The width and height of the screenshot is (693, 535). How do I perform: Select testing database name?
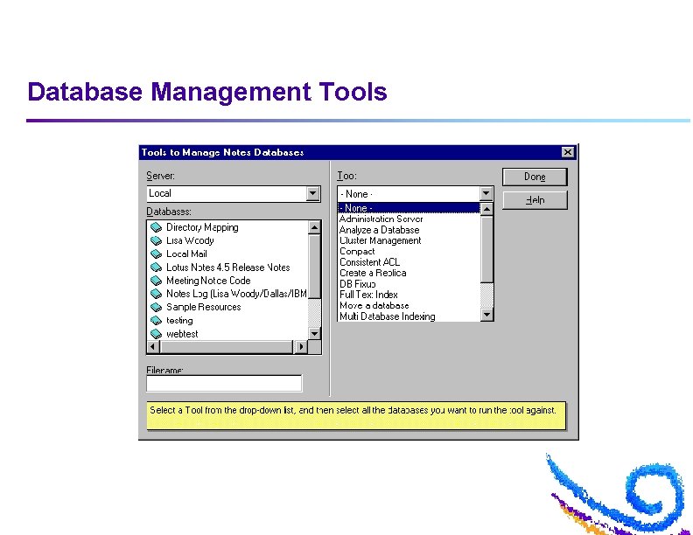[179, 321]
